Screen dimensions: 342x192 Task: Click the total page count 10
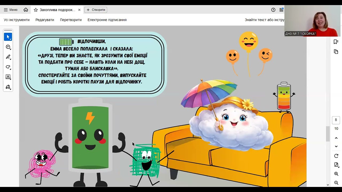click(x=336, y=129)
